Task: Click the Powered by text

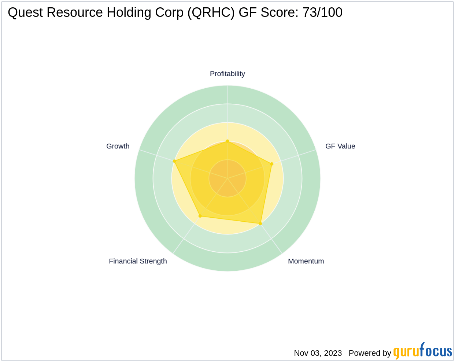Action: pyautogui.click(x=370, y=353)
